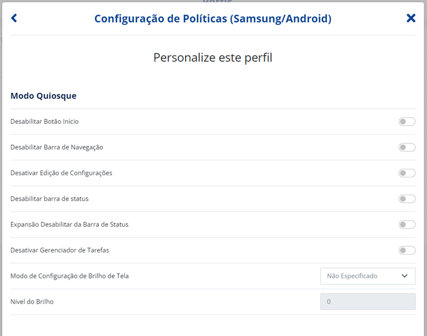Toggle Desabilitar Botão Início switch
The height and width of the screenshot is (336, 427).
click(x=407, y=122)
